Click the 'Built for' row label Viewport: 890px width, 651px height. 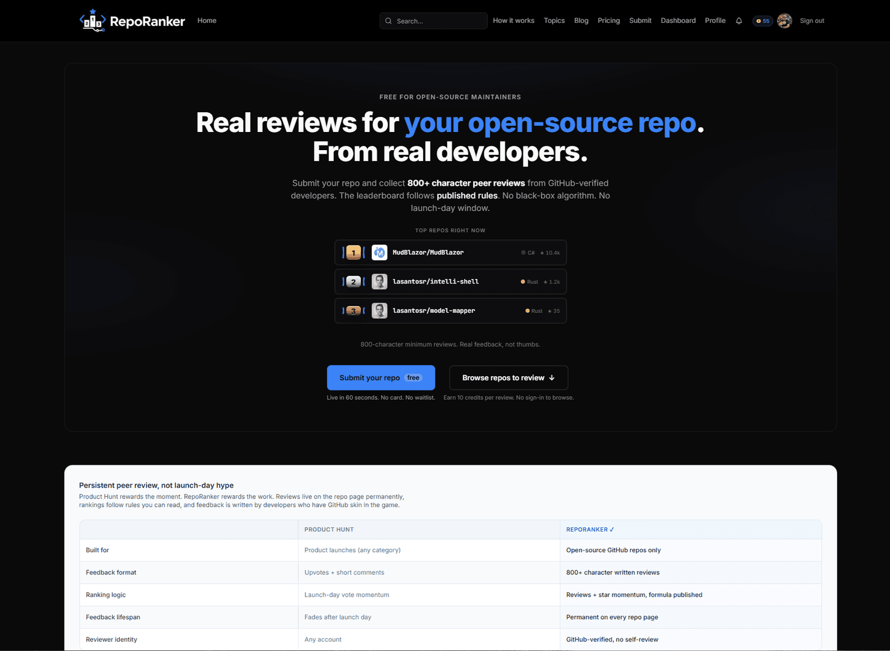[98, 550]
